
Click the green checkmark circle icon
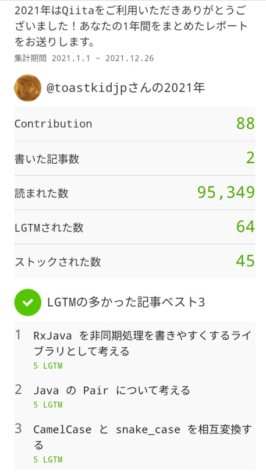click(x=28, y=302)
